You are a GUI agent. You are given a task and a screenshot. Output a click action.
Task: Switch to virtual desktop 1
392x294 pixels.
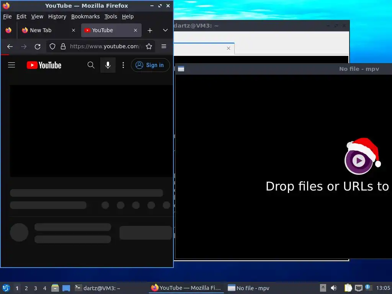click(x=17, y=288)
